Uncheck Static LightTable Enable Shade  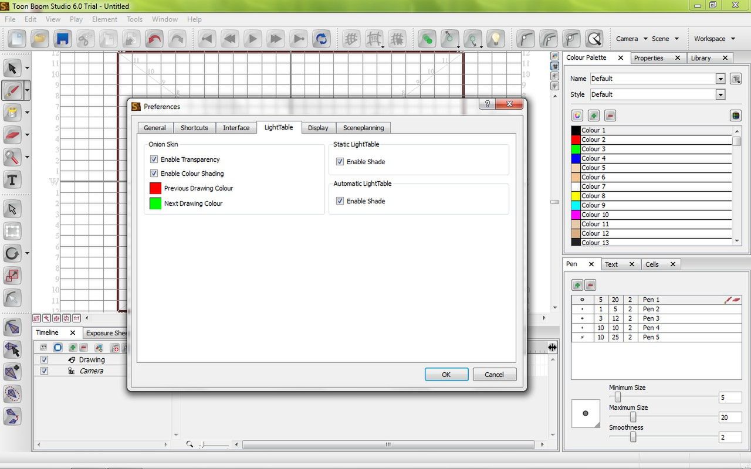340,162
